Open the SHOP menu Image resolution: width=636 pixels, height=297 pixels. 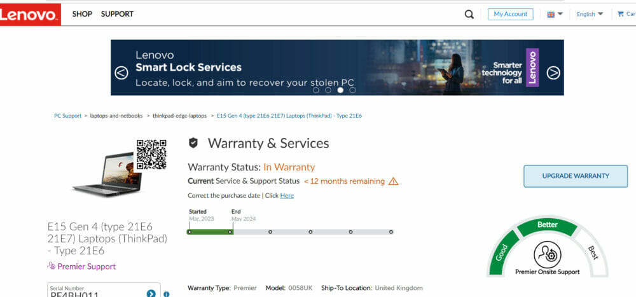(x=82, y=14)
